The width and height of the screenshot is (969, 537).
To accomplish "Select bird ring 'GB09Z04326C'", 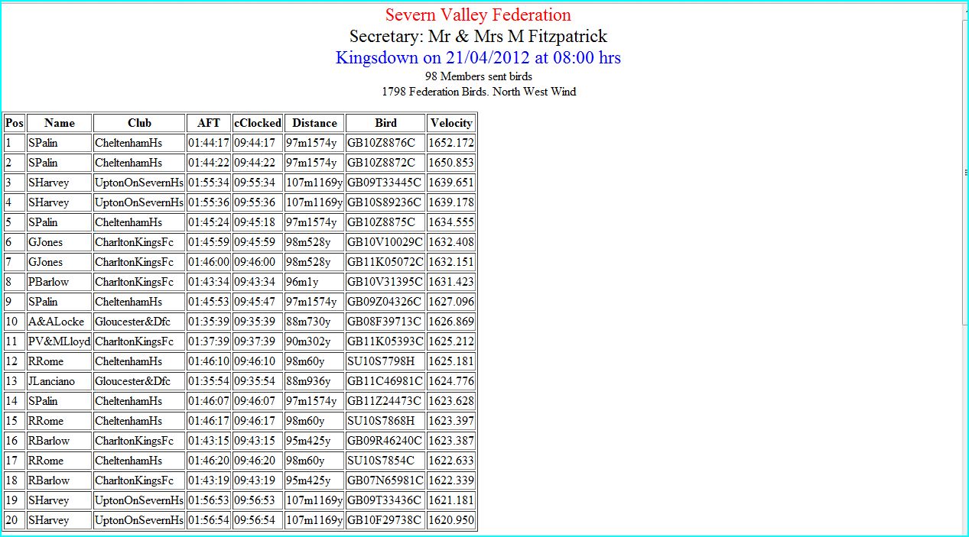I will 386,302.
